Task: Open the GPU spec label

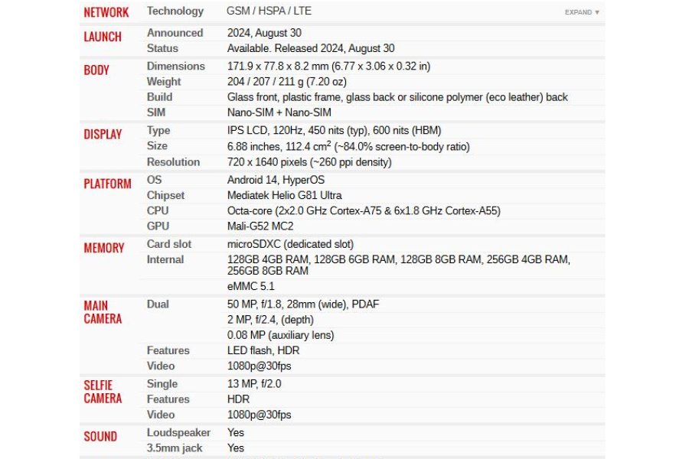Action: click(x=158, y=226)
